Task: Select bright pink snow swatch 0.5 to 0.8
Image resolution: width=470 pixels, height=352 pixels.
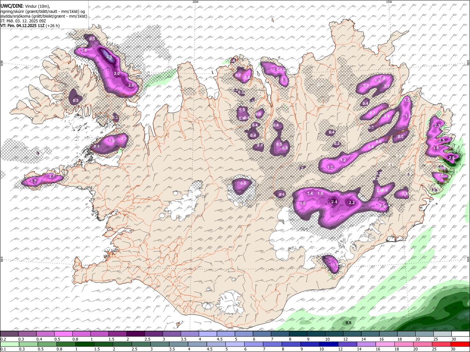Action: [x=63, y=334]
